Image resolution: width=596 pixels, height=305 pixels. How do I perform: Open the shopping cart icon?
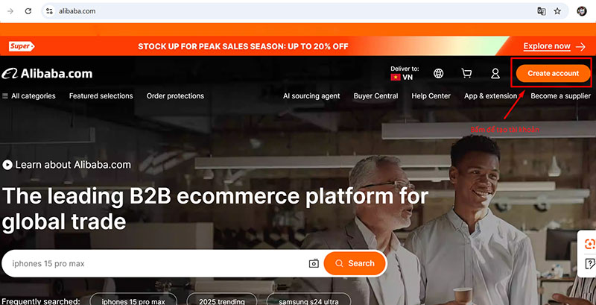466,73
